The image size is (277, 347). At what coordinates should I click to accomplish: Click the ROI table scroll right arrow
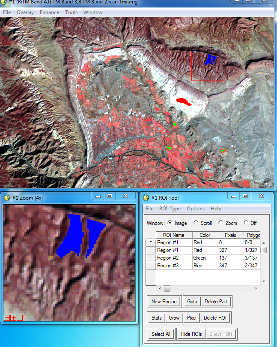(x=256, y=288)
